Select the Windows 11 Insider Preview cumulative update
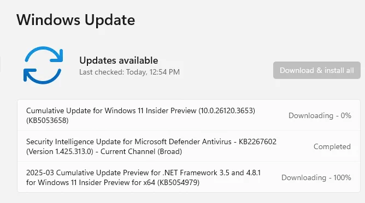The height and width of the screenshot is (203, 365). 189,115
